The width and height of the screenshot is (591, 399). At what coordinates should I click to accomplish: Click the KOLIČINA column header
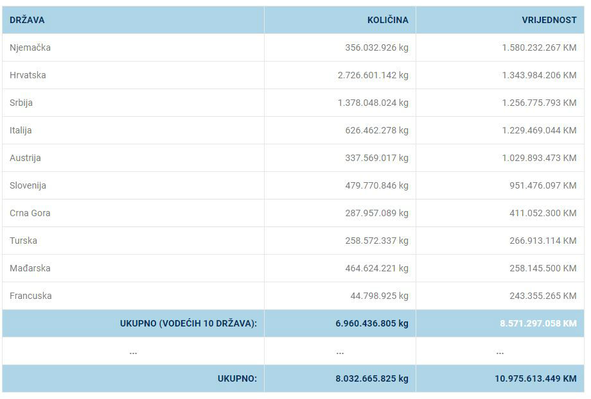point(387,20)
